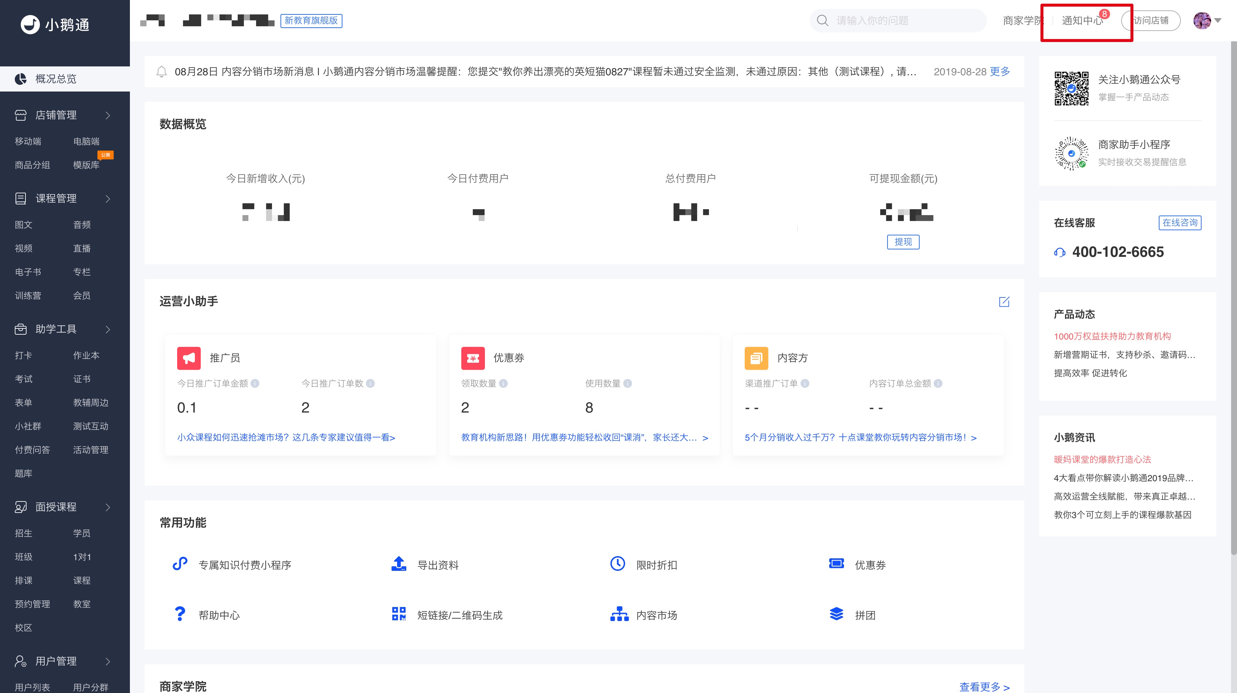Click the 导出资料 upload icon
The width and height of the screenshot is (1237, 693).
pyautogui.click(x=399, y=564)
